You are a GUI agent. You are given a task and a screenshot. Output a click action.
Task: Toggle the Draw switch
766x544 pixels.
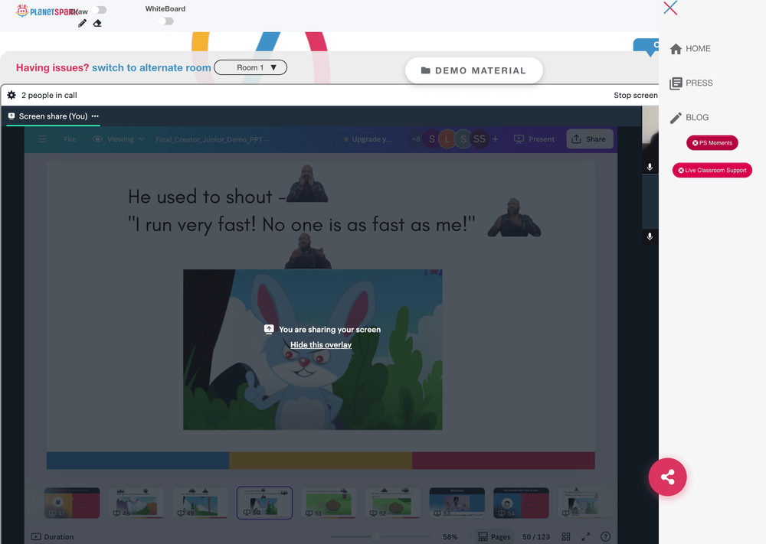(x=100, y=10)
